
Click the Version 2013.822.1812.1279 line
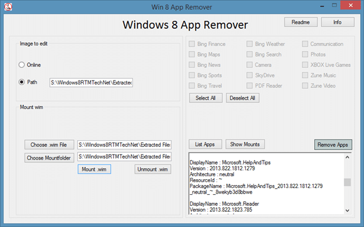click(222, 169)
